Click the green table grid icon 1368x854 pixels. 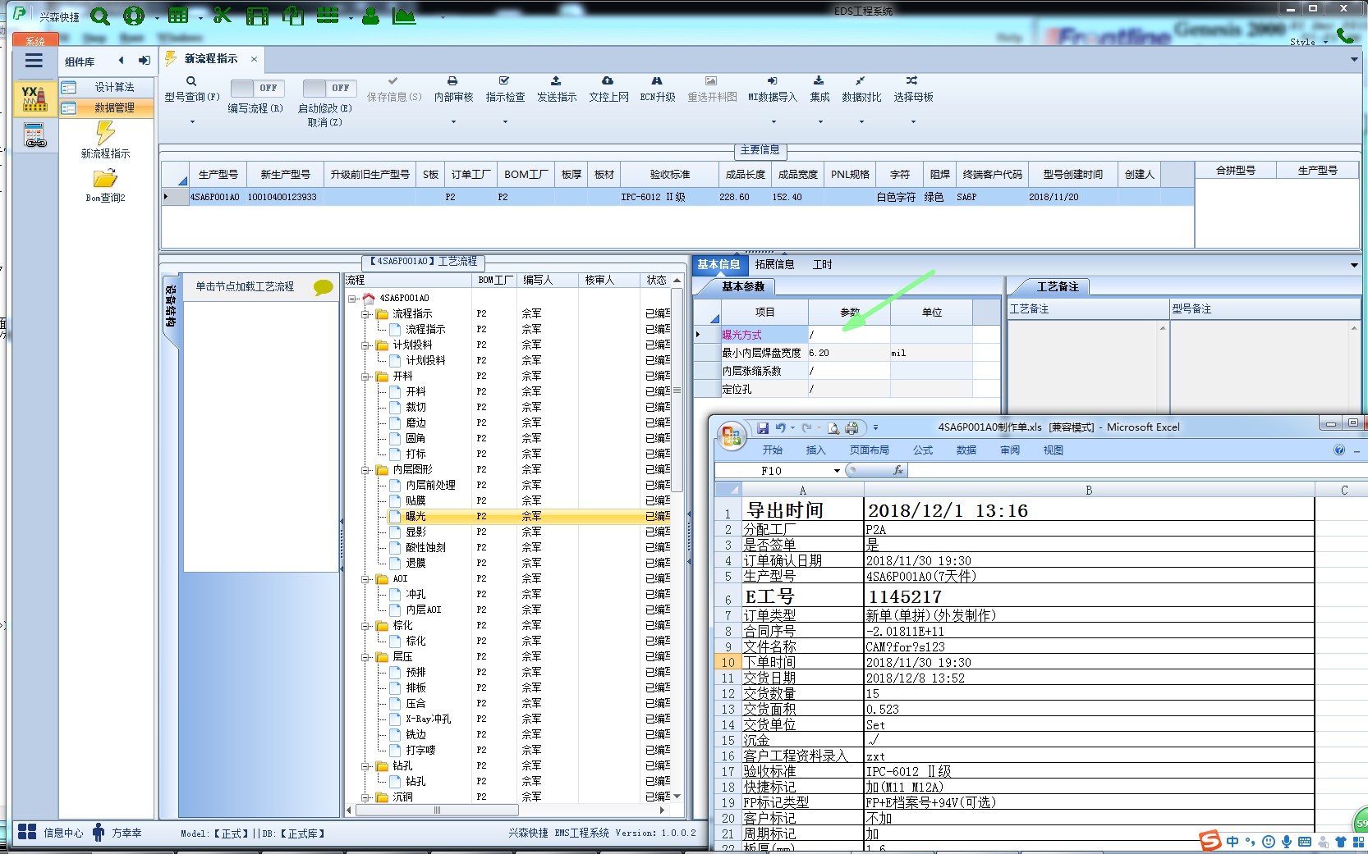coord(178,15)
